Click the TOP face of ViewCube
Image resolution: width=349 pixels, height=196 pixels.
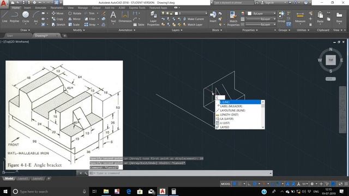click(331, 60)
